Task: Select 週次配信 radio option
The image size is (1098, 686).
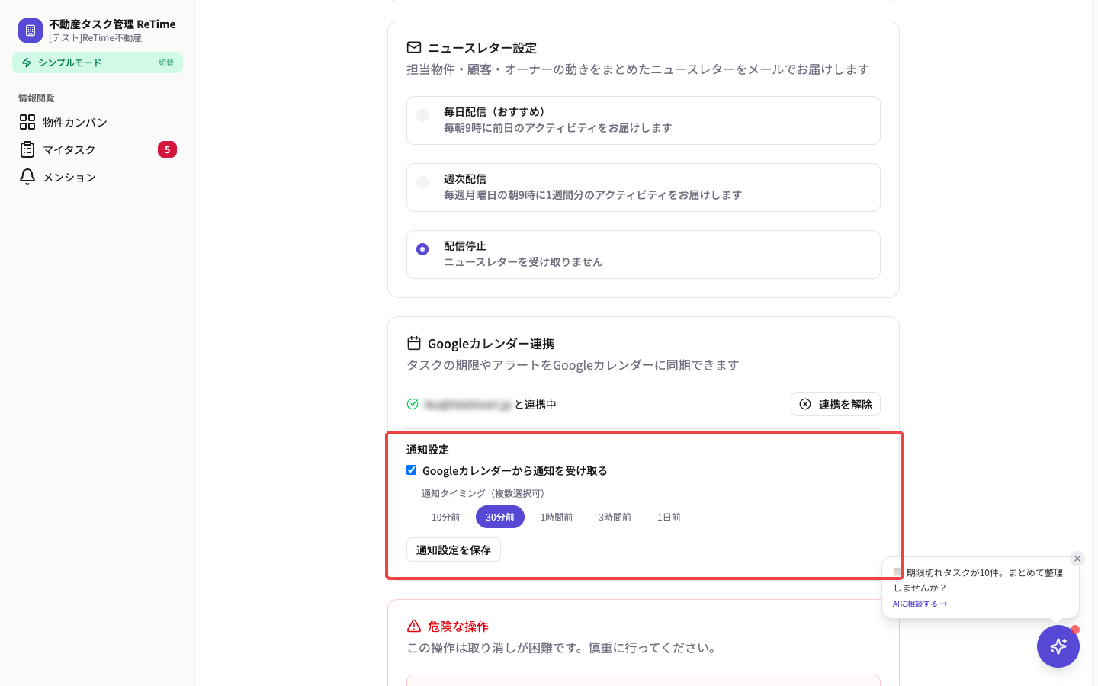Action: point(422,182)
